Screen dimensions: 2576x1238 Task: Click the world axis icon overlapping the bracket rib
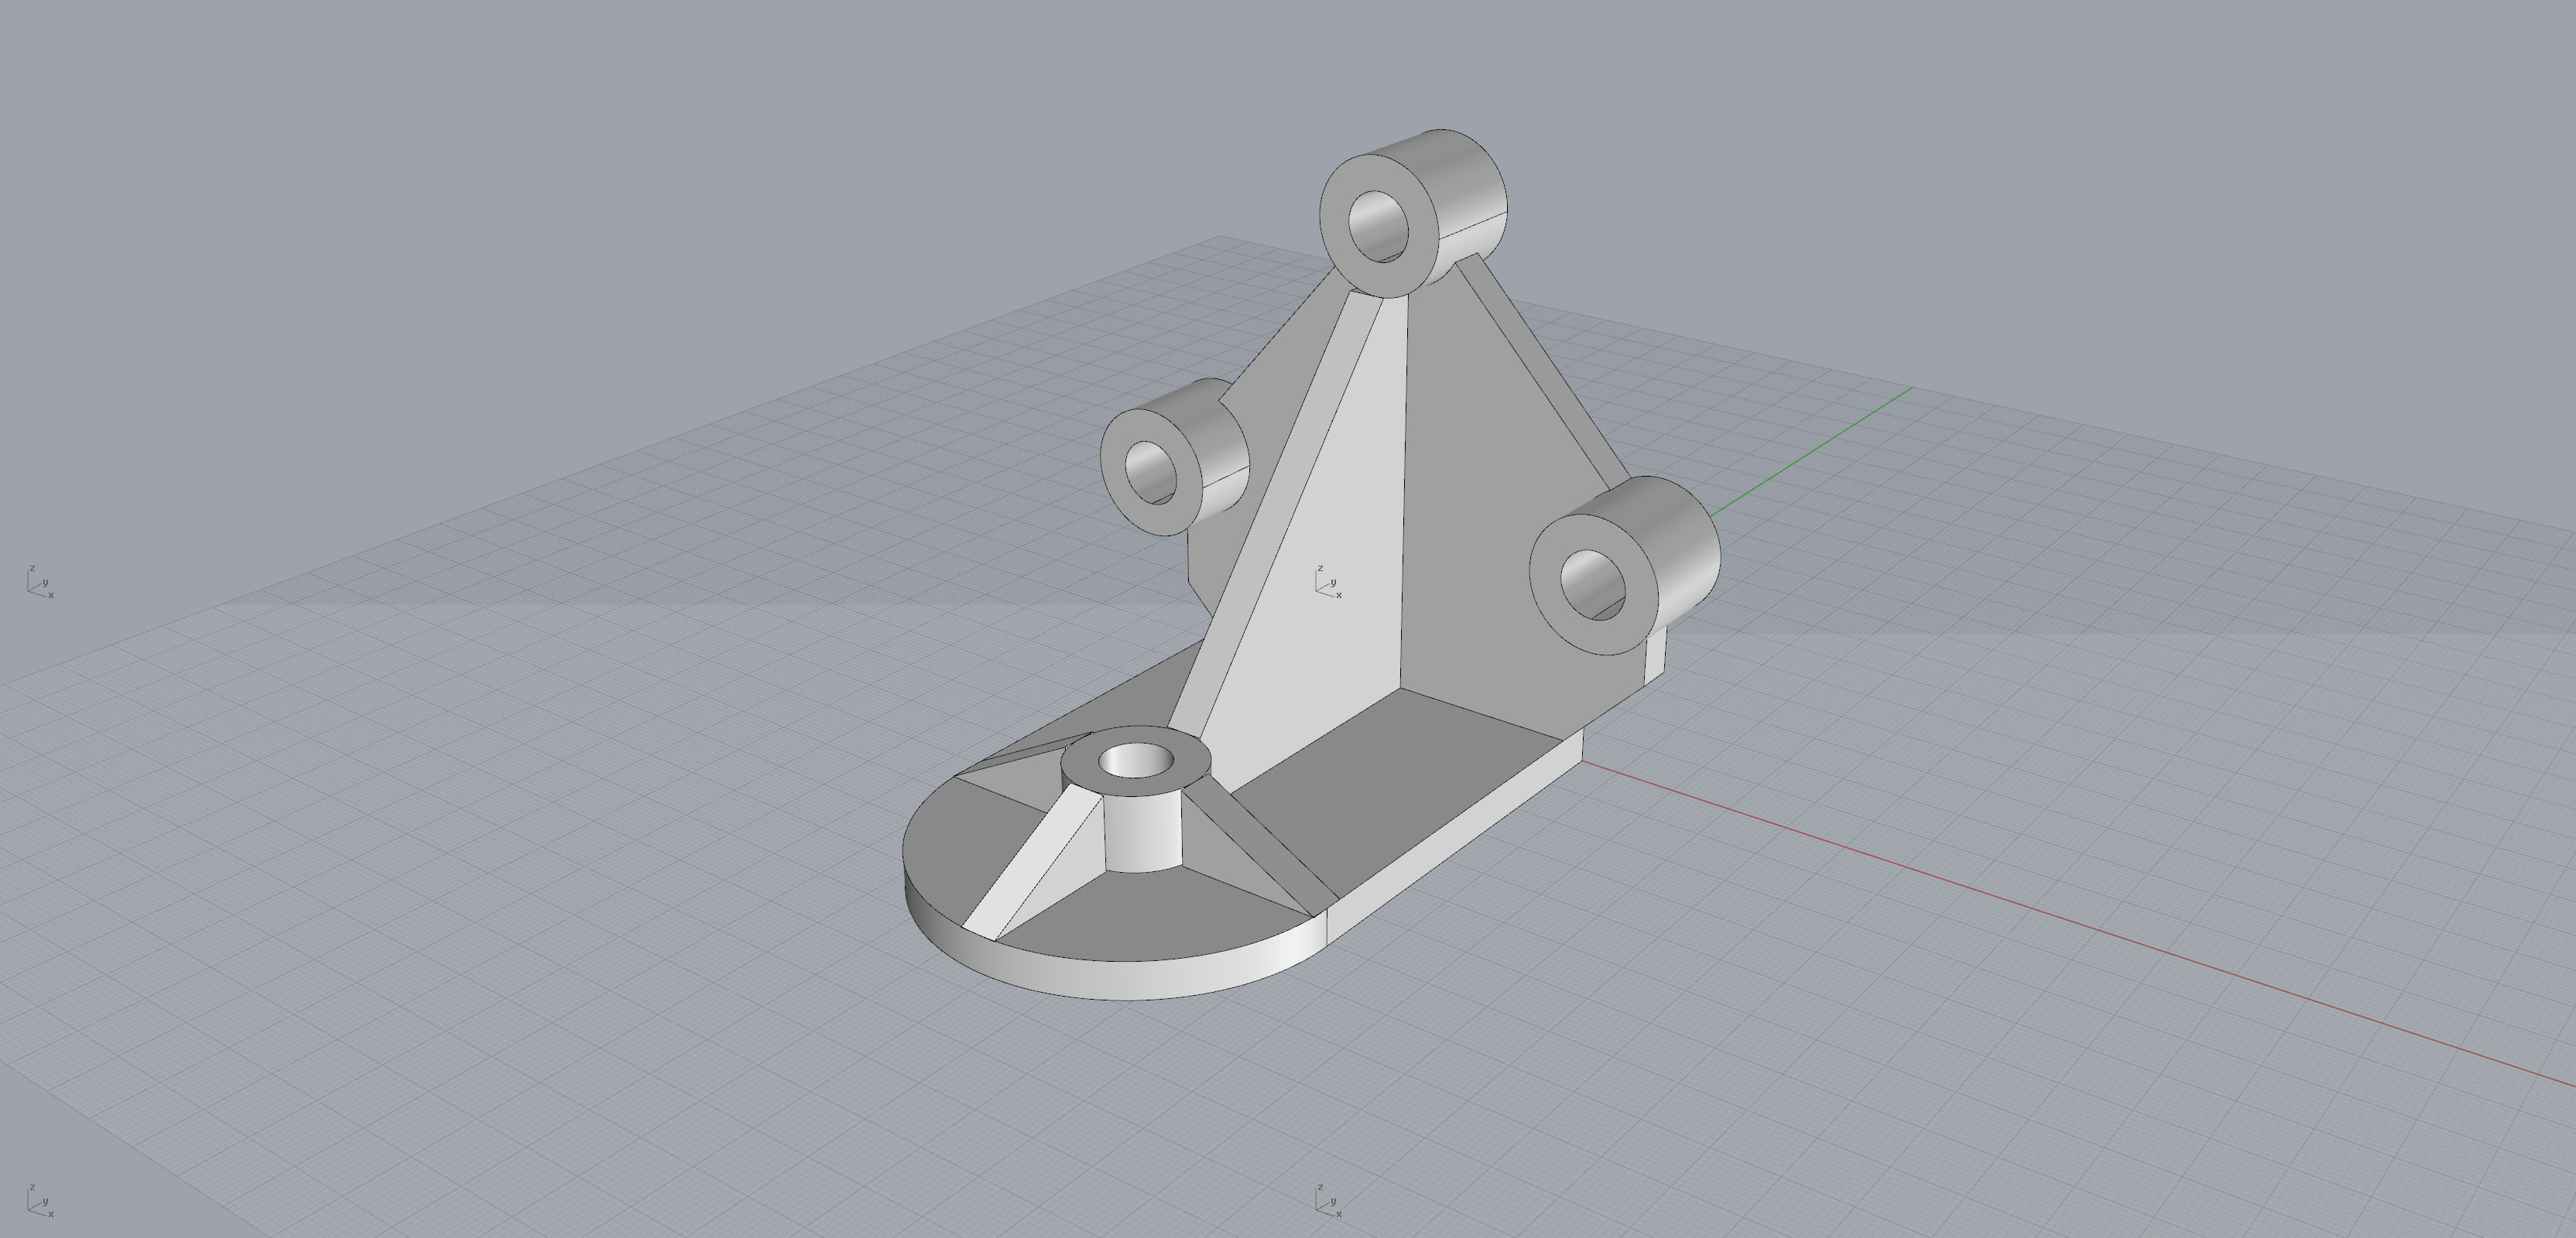pos(1328,582)
